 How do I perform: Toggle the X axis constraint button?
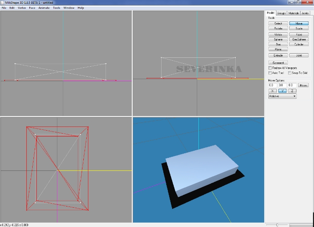click(x=273, y=91)
